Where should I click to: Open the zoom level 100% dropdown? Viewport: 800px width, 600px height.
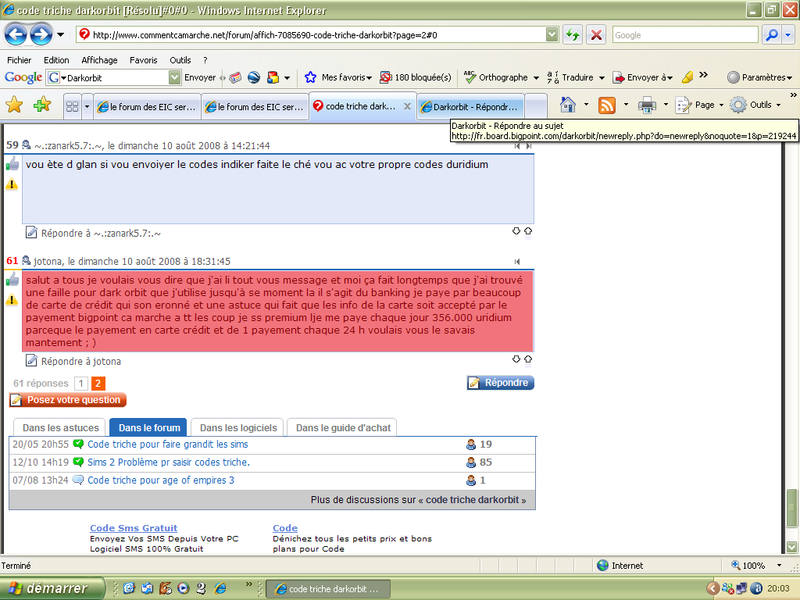point(779,566)
